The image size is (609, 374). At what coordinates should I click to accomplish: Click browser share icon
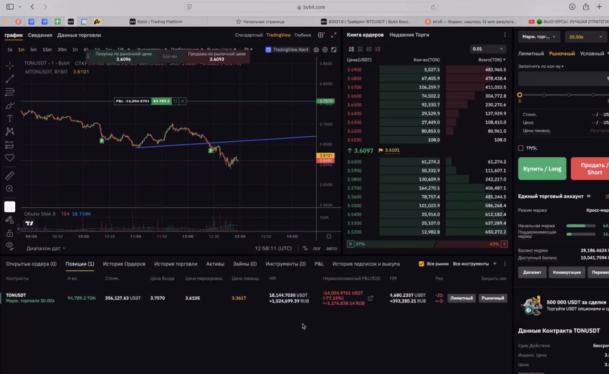pos(586,7)
